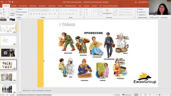Toggle strikethrough (abc) formatting
The width and height of the screenshot is (171, 96).
point(42,14)
